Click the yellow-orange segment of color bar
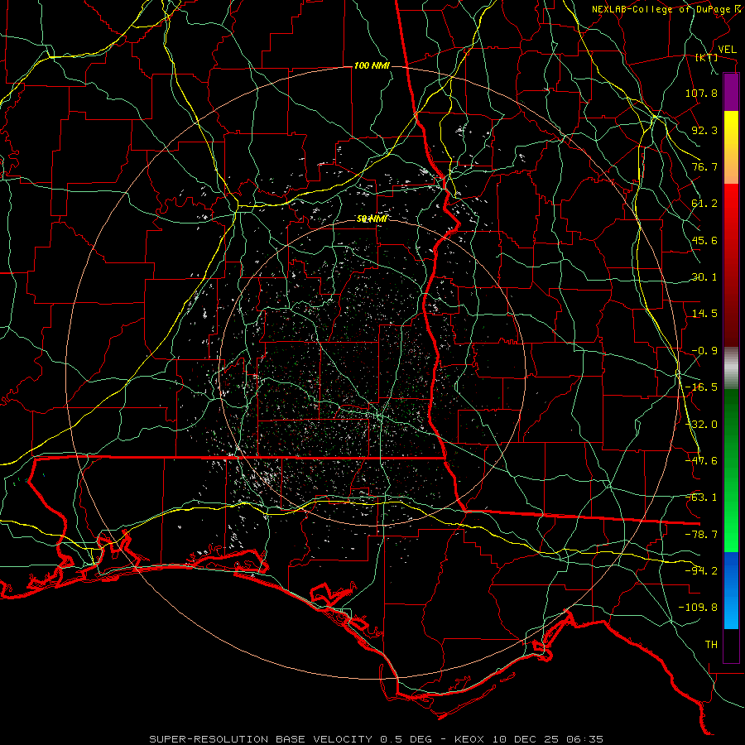 pos(731,147)
